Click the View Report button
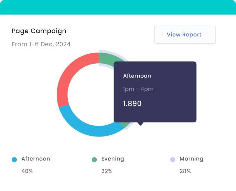The width and height of the screenshot is (236, 191). pos(185,35)
